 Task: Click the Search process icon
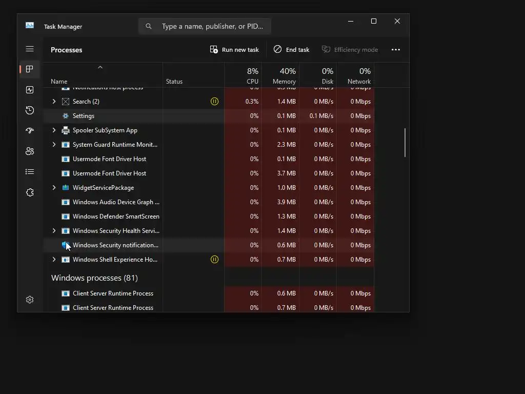pyautogui.click(x=66, y=102)
